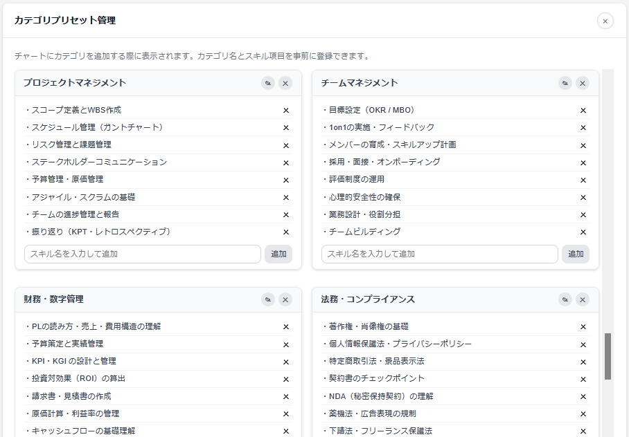Screen dimensions: 629x437
Task: Delete the チームマネジメント category card
Action: click(583, 83)
